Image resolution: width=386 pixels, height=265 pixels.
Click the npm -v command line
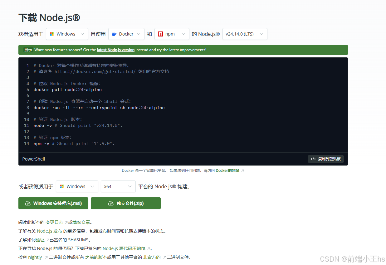(x=74, y=144)
